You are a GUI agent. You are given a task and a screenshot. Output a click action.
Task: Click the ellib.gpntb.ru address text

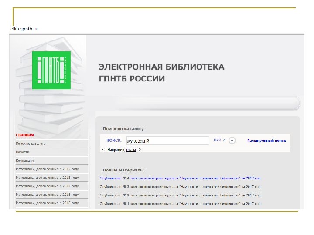pos(24,29)
